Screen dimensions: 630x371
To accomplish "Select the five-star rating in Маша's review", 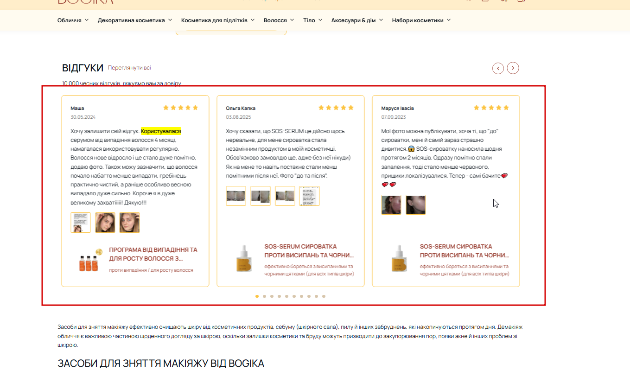I will click(x=181, y=108).
